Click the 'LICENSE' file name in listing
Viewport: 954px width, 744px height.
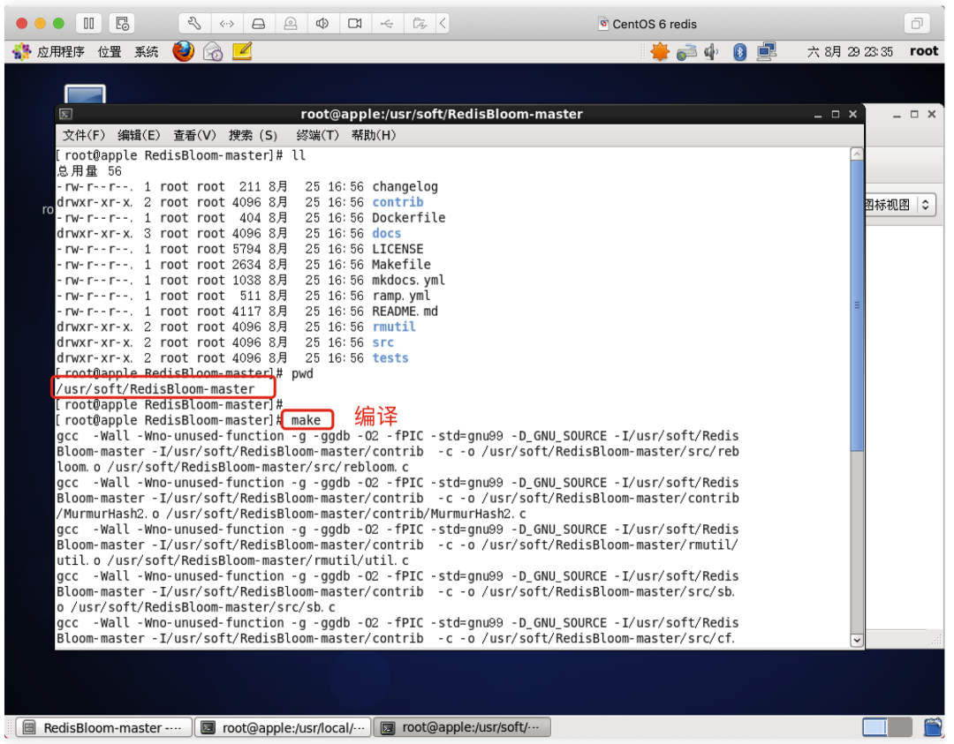pyautogui.click(x=397, y=249)
